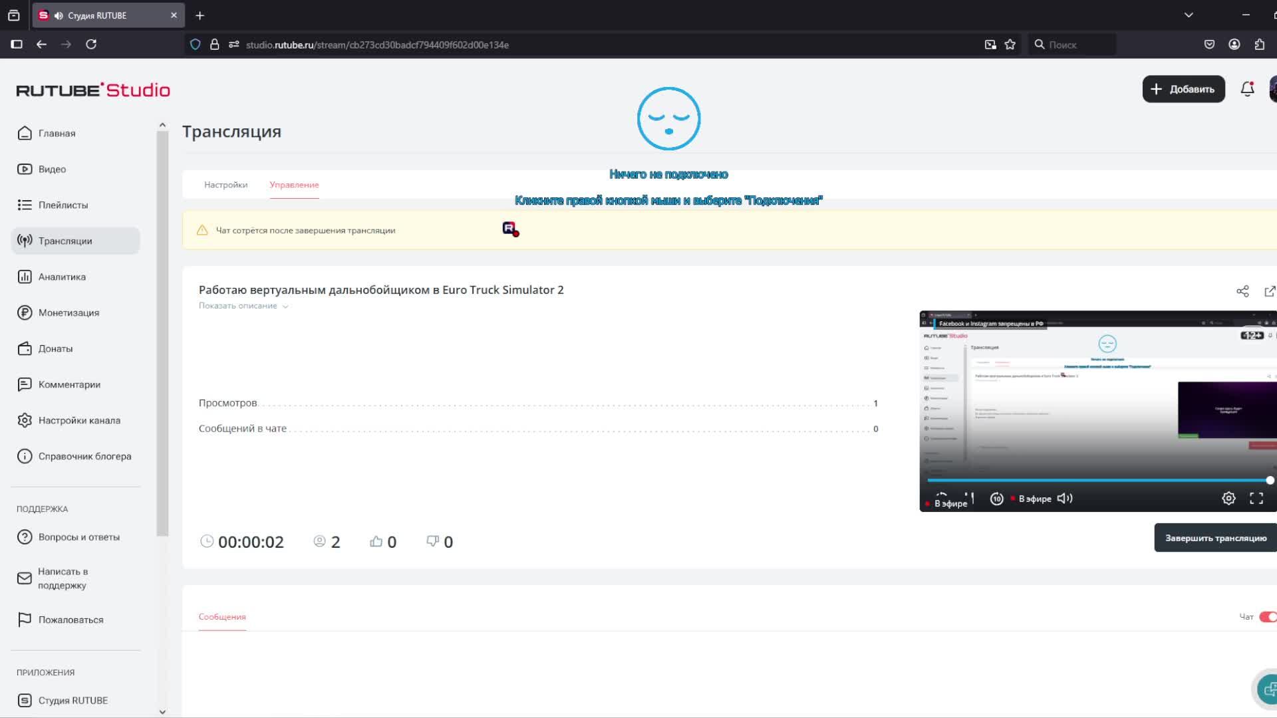Close the Студия RUTUBE tab
Screen dimensions: 1277x718
174,15
